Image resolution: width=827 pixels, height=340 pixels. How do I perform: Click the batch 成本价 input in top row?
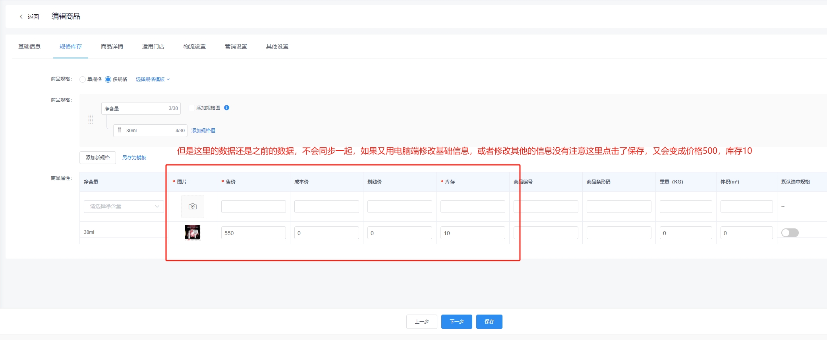[x=327, y=207]
